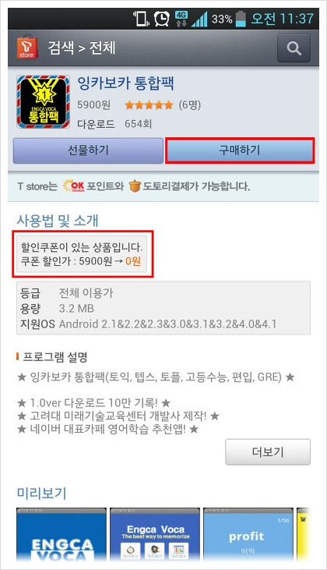Open the Engca Voca memorize preview thumbnail
This screenshot has width=327, height=570.
tap(155, 535)
